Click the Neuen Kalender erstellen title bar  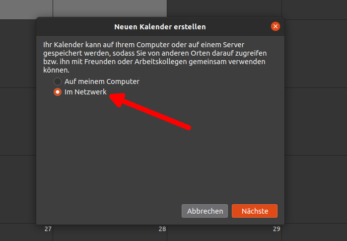pos(160,27)
